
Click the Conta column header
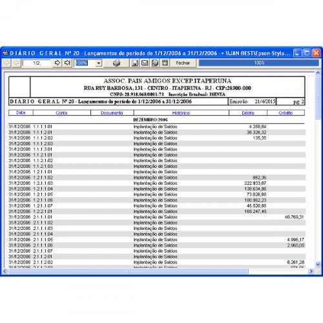pos(61,112)
